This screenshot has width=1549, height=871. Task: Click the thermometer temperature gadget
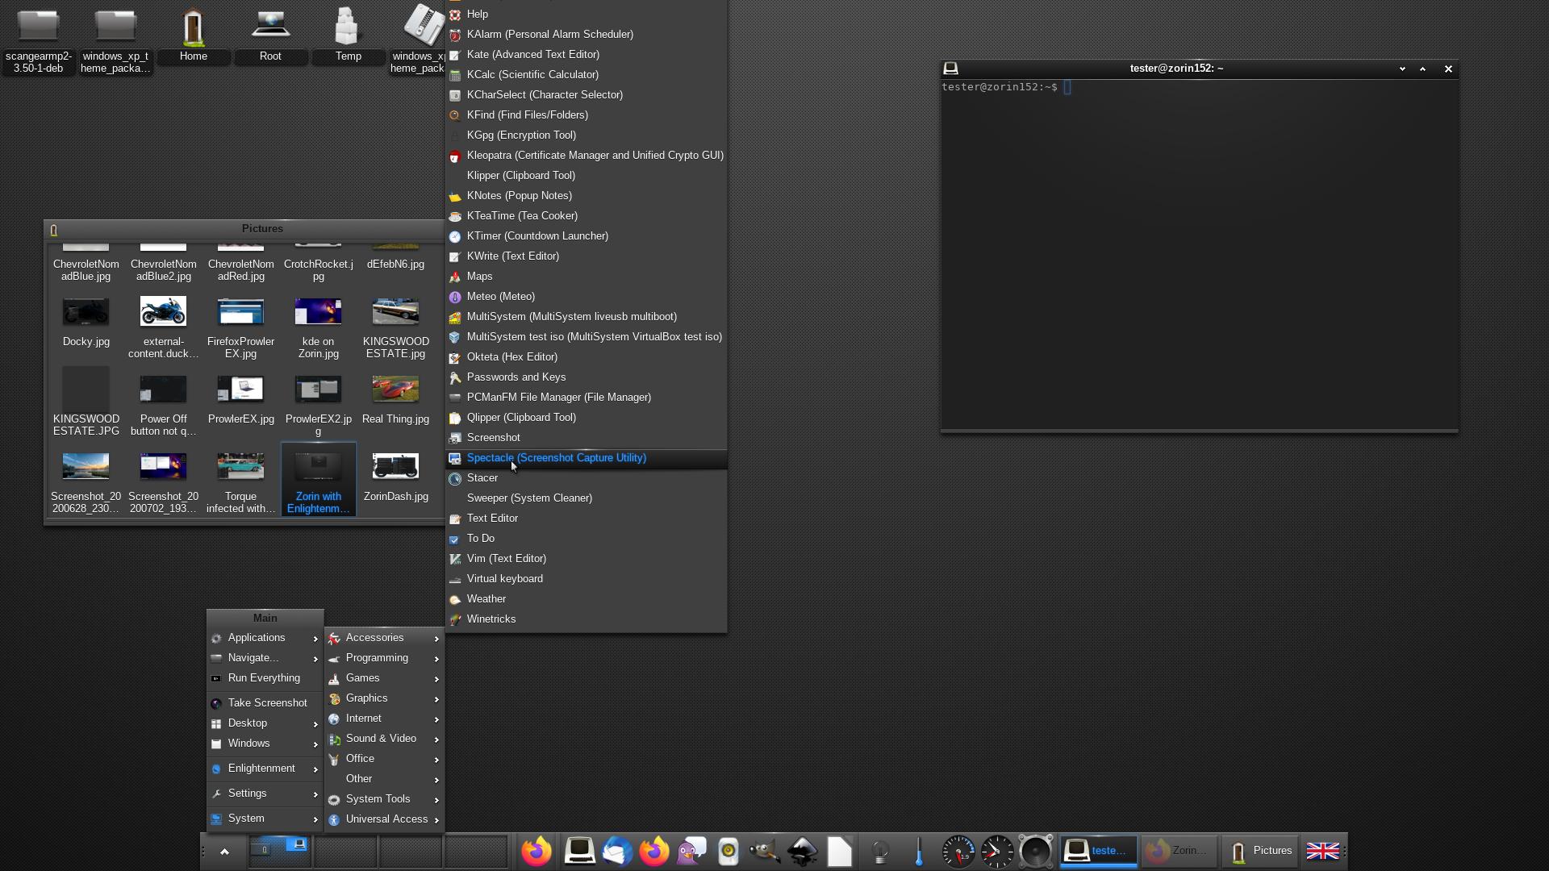point(919,852)
